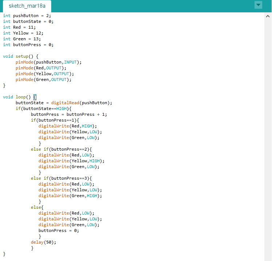
Task: Click the 'void loop()' line
Action: (20, 97)
